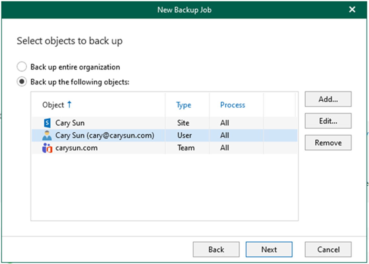The image size is (369, 264).
Task: Go back to the previous wizard step
Action: (216, 249)
